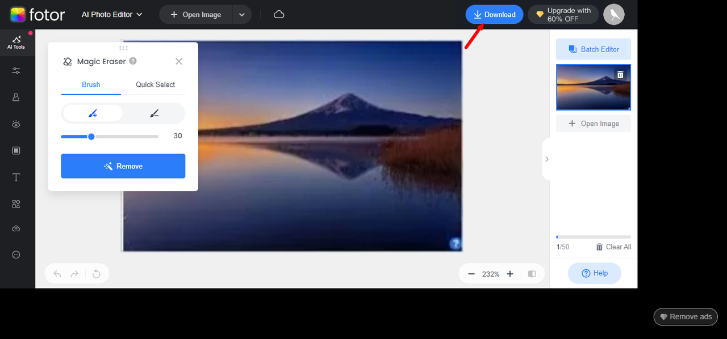Click the Reset icon
Viewport: 727px width, 339px height.
97,274
